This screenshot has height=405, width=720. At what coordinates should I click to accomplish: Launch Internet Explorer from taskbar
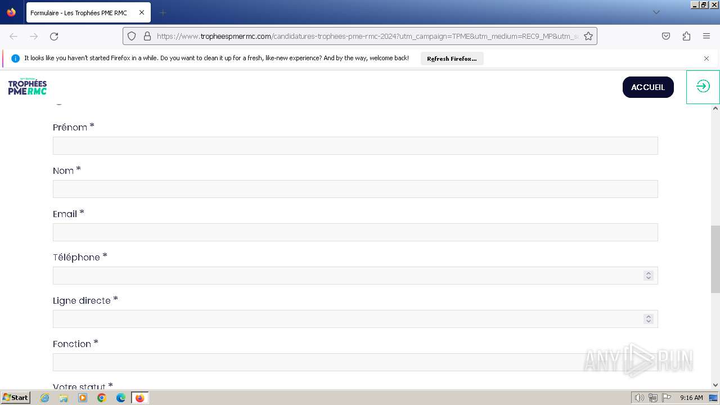45,398
